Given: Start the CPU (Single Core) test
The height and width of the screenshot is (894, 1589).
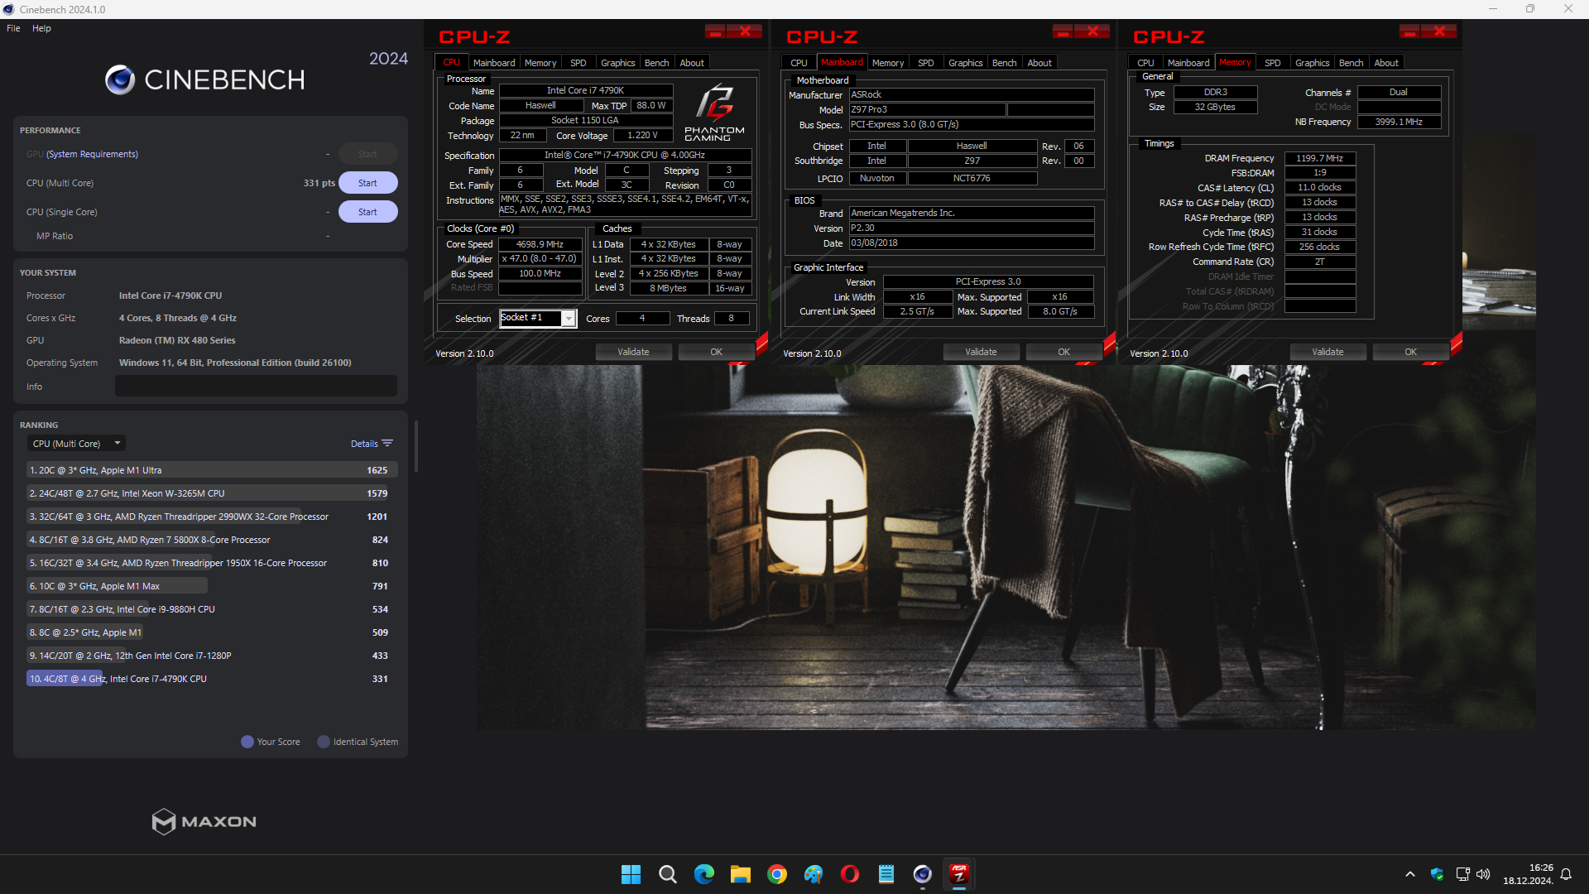Looking at the screenshot, I should tap(367, 212).
